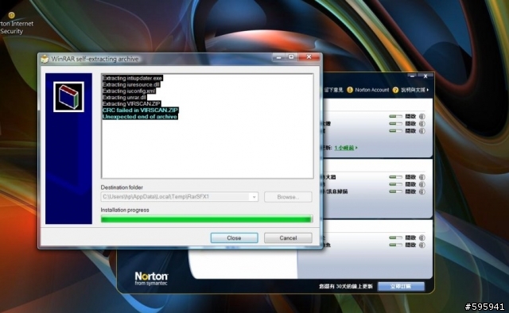Open info icon beside the 訊息掃描 row
The image size is (509, 313).
pyautogui.click(x=422, y=191)
